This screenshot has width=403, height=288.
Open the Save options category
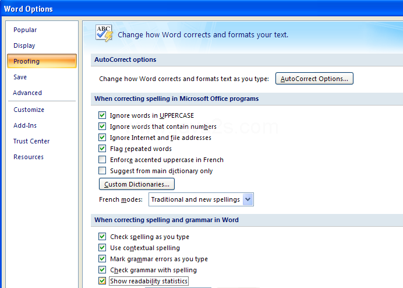coord(20,77)
